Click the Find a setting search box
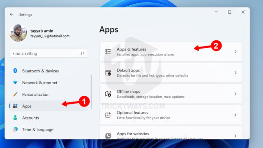This screenshot has width=263, height=148. point(48,53)
